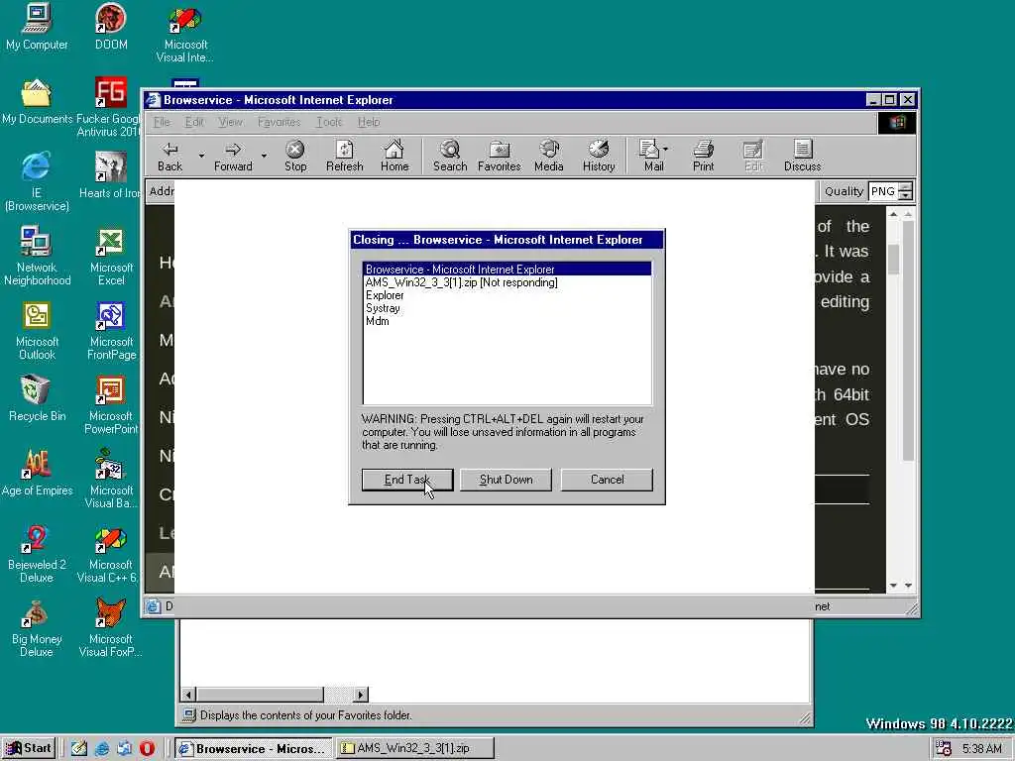The width and height of the screenshot is (1015, 761).
Task: Launch Age of Empires shortcut
Action: [37, 473]
